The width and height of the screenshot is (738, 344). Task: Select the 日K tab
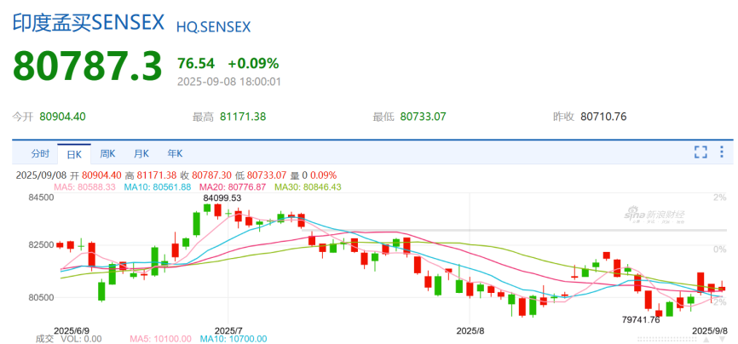(74, 154)
